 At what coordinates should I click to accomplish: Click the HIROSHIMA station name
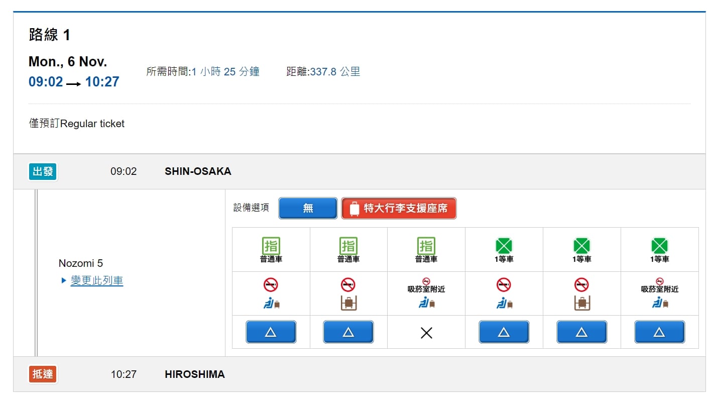click(195, 374)
